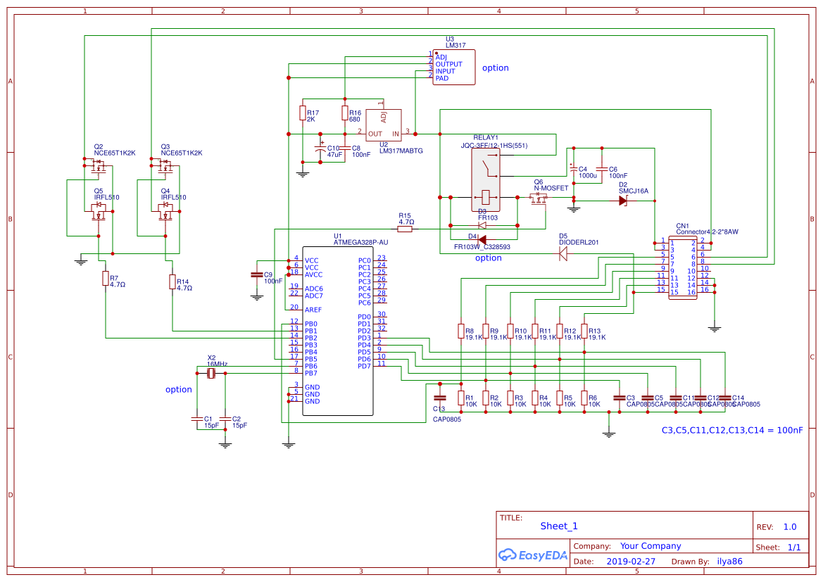
Task: Select the CN1 connector symbol
Action: [682, 267]
